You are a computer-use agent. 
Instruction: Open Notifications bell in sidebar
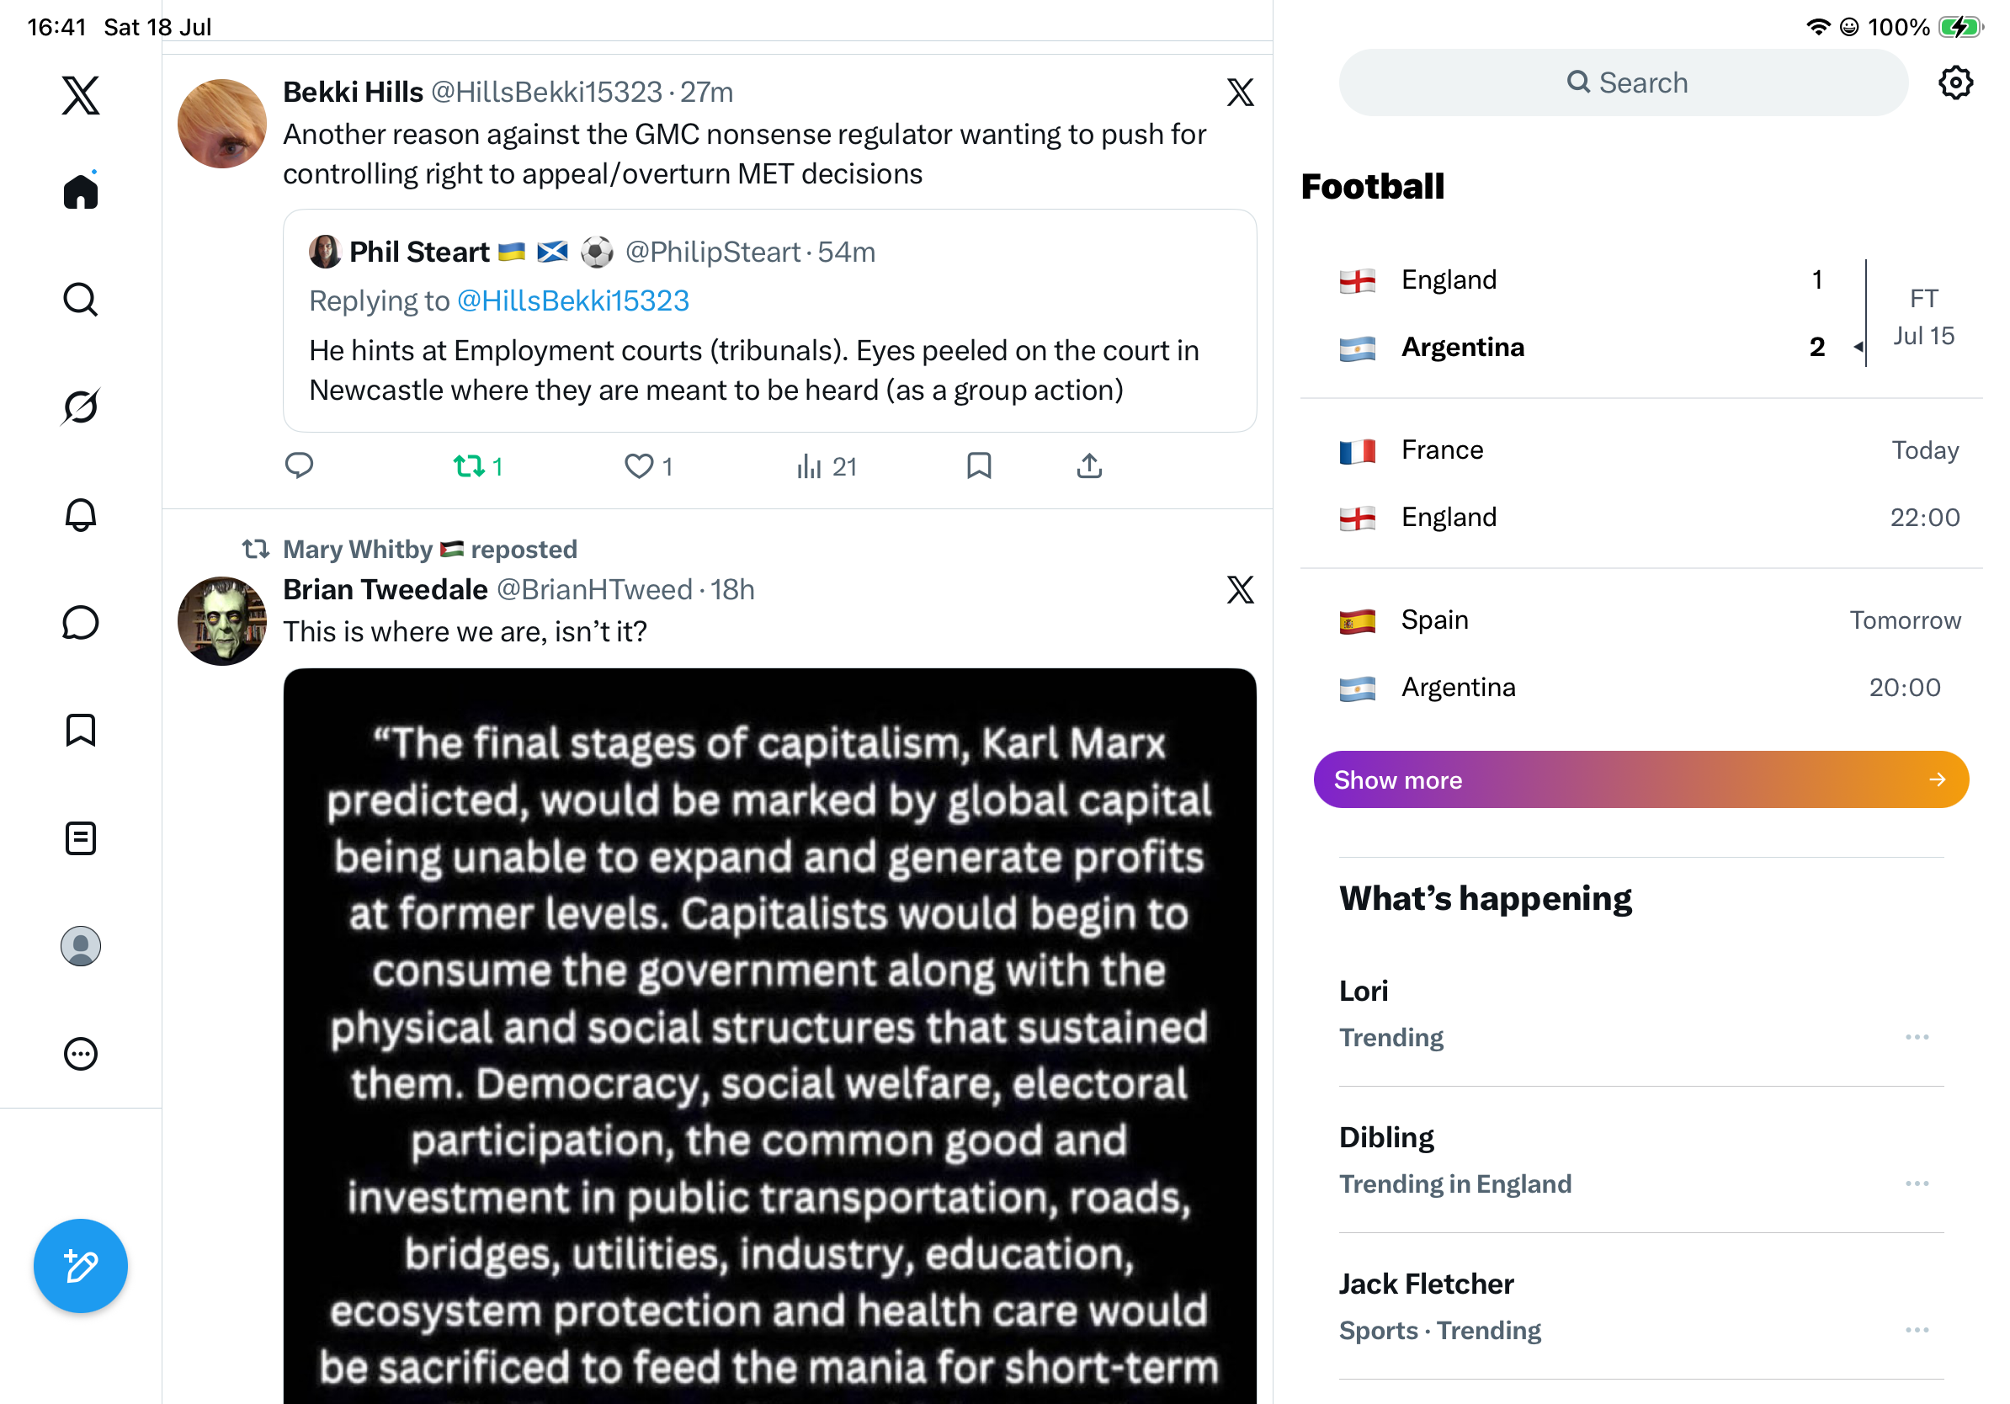pos(81,514)
